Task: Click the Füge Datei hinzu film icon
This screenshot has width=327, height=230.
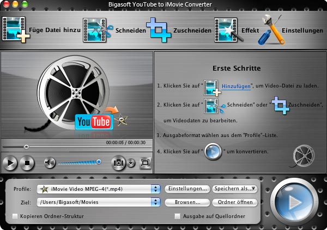Action: pyautogui.click(x=15, y=30)
